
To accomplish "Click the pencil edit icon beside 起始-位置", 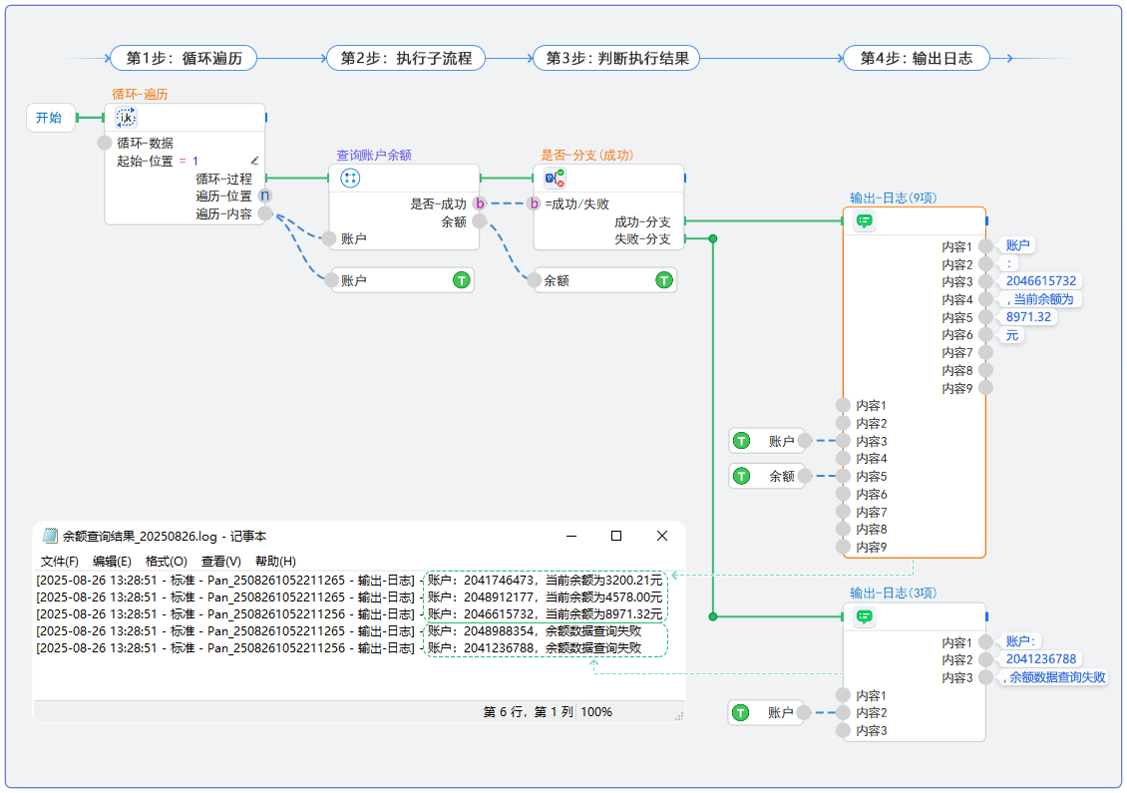I will [254, 161].
